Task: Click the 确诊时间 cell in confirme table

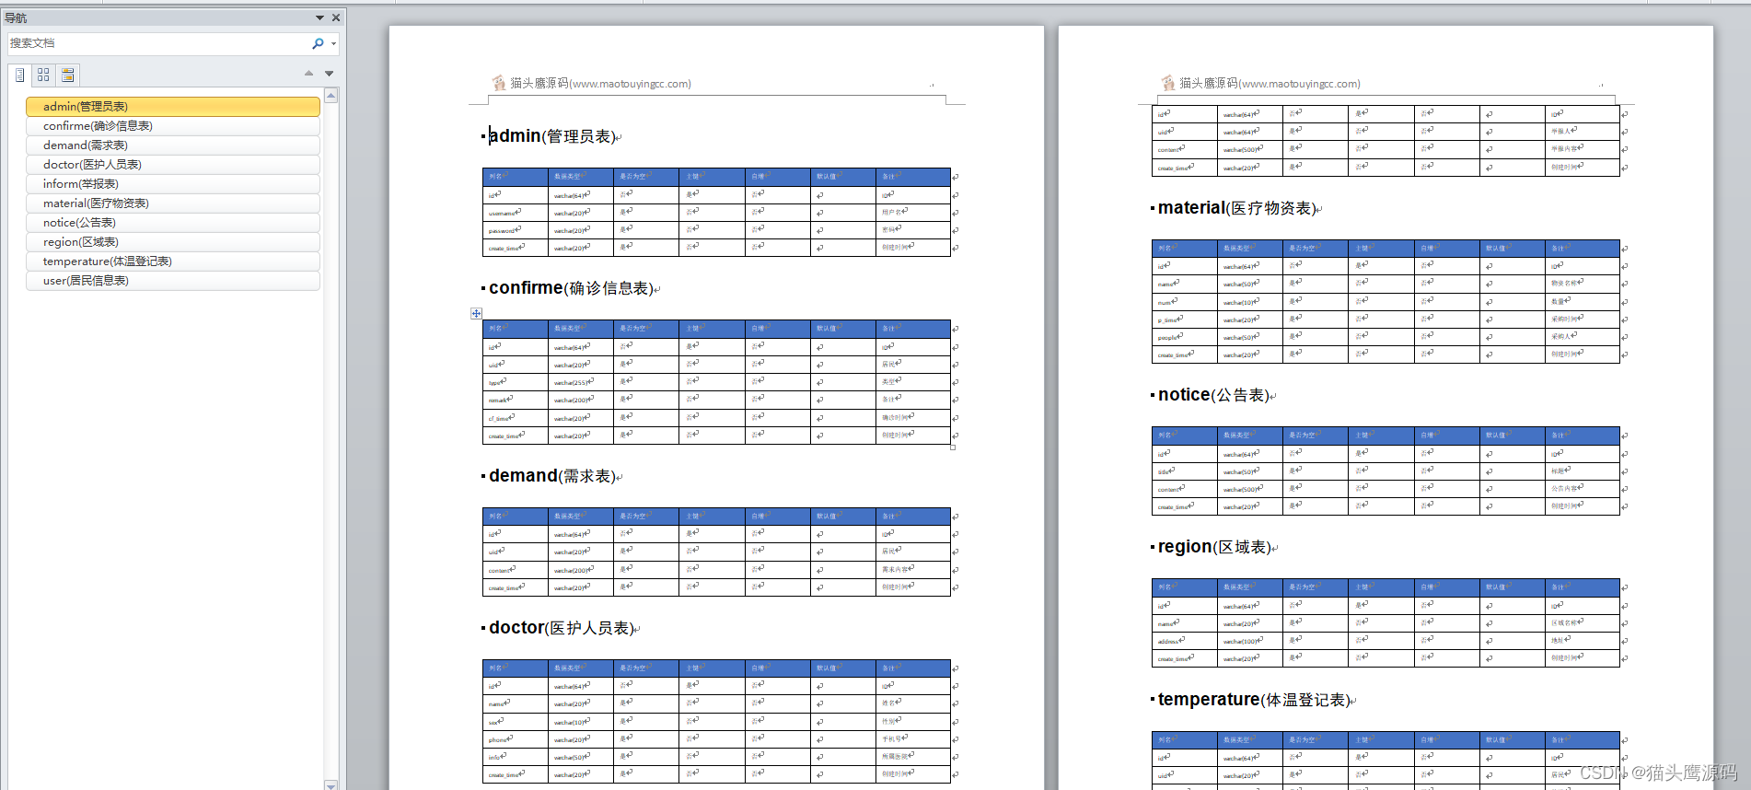Action: click(913, 418)
